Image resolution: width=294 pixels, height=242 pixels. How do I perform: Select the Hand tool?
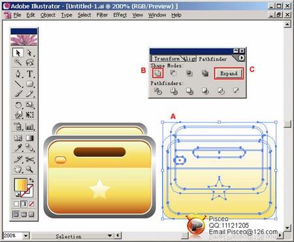18,169
